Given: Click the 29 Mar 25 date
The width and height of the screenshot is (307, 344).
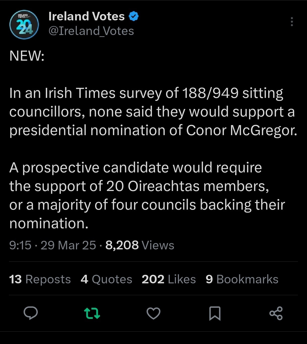Looking at the screenshot, I should (68, 245).
